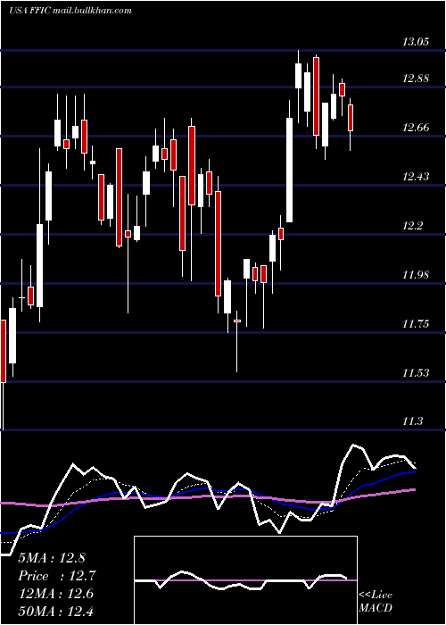Image resolution: width=446 pixels, height=625 pixels.
Task: Click the last red candlestick on the chart
Action: click(351, 118)
